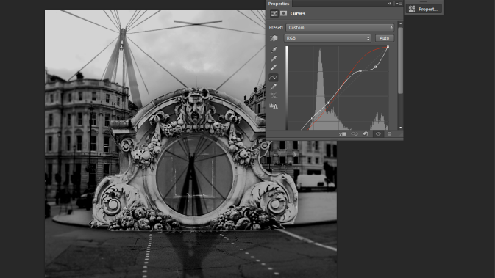The image size is (495, 278).
Task: Open the Preset Custom dropdown
Action: (x=340, y=28)
